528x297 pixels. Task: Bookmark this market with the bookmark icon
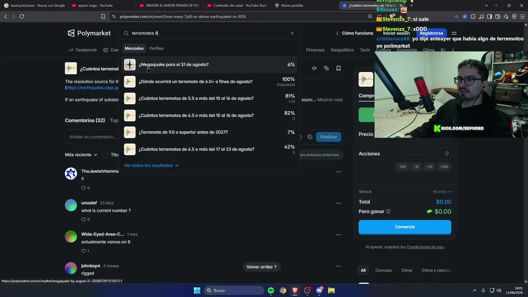coord(338,68)
